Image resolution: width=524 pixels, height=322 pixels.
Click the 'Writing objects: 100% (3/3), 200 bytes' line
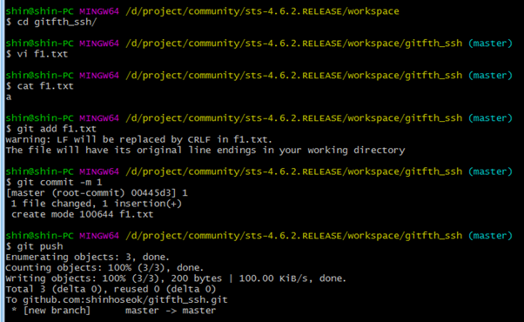pyautogui.click(x=176, y=278)
